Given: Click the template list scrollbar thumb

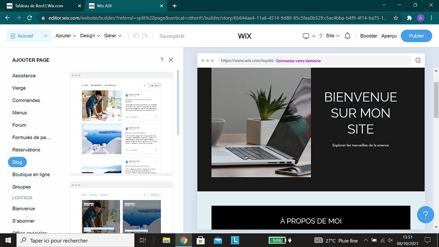Looking at the screenshot, I should 178,103.
